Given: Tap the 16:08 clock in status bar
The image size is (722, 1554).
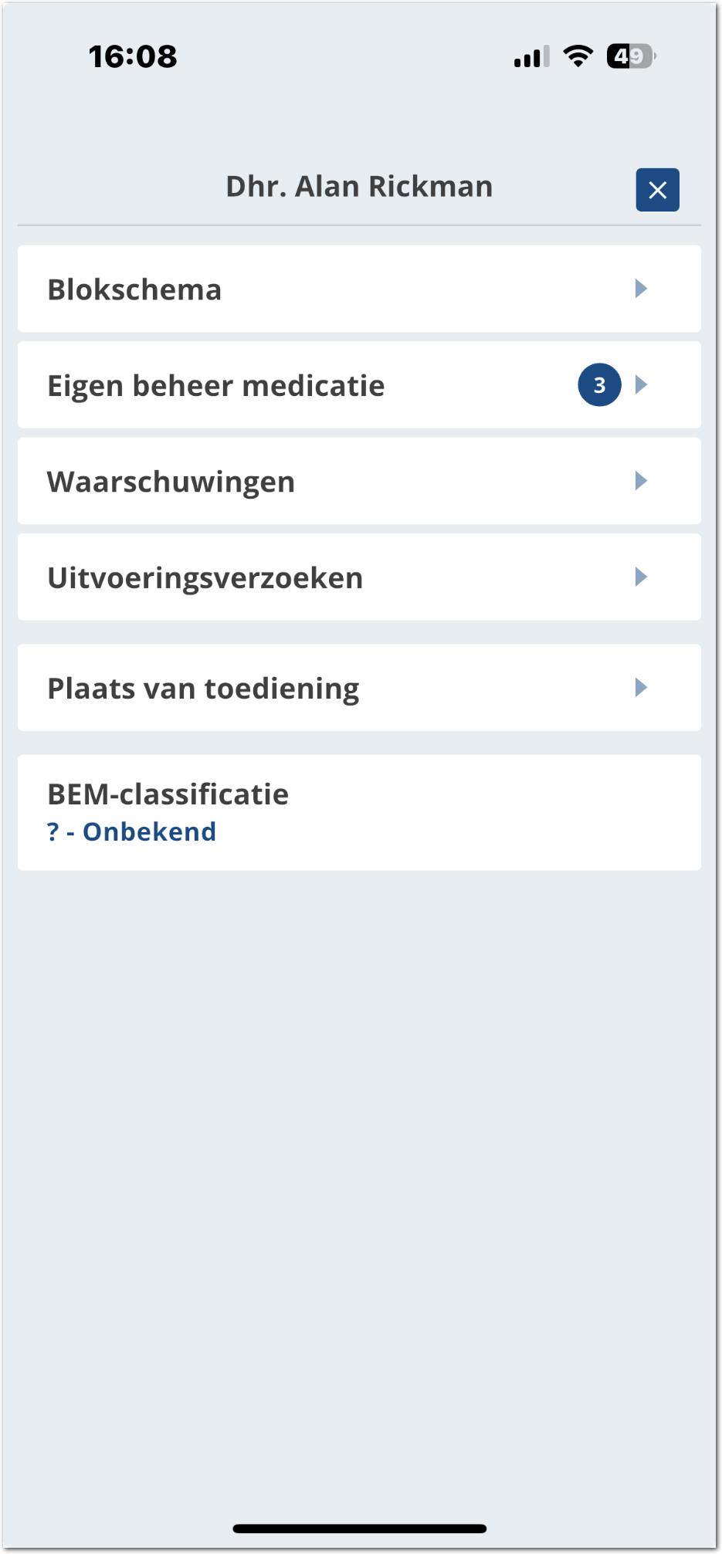Looking at the screenshot, I should (x=133, y=56).
